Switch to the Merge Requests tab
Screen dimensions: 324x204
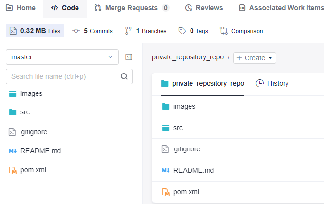pyautogui.click(x=132, y=8)
